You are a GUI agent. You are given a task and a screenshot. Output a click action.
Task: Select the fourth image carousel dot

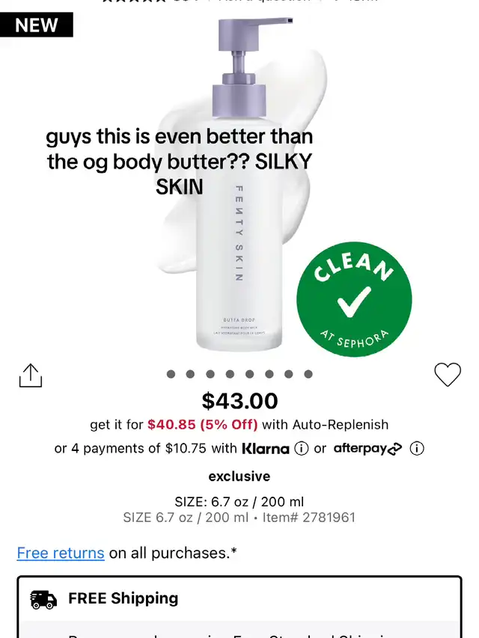230,374
